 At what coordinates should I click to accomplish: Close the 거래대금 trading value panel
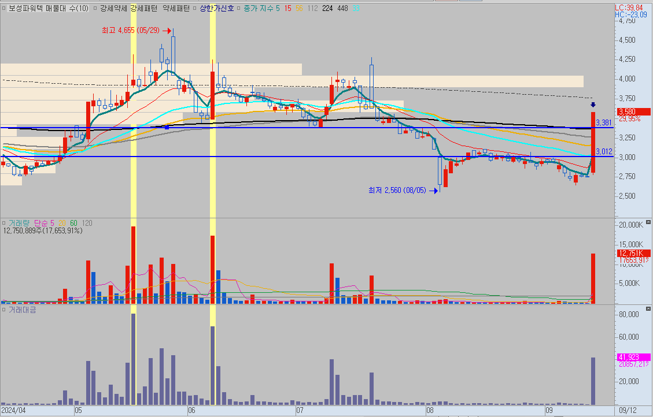tap(648, 309)
